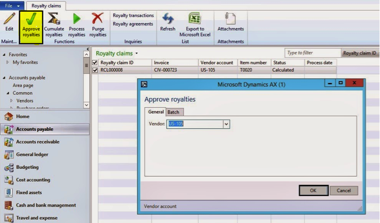
Task: Cancel the Approve royalties dialog
Action: [x=344, y=190]
